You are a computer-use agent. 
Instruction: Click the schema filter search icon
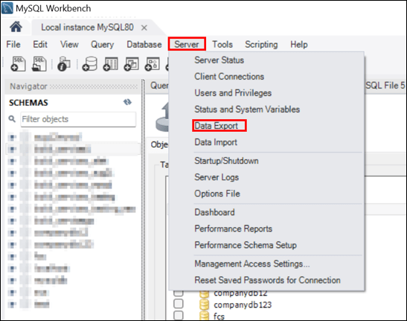click(x=12, y=118)
